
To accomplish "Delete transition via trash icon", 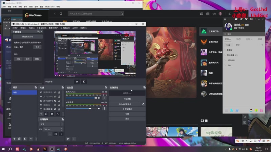I will 56,134.
